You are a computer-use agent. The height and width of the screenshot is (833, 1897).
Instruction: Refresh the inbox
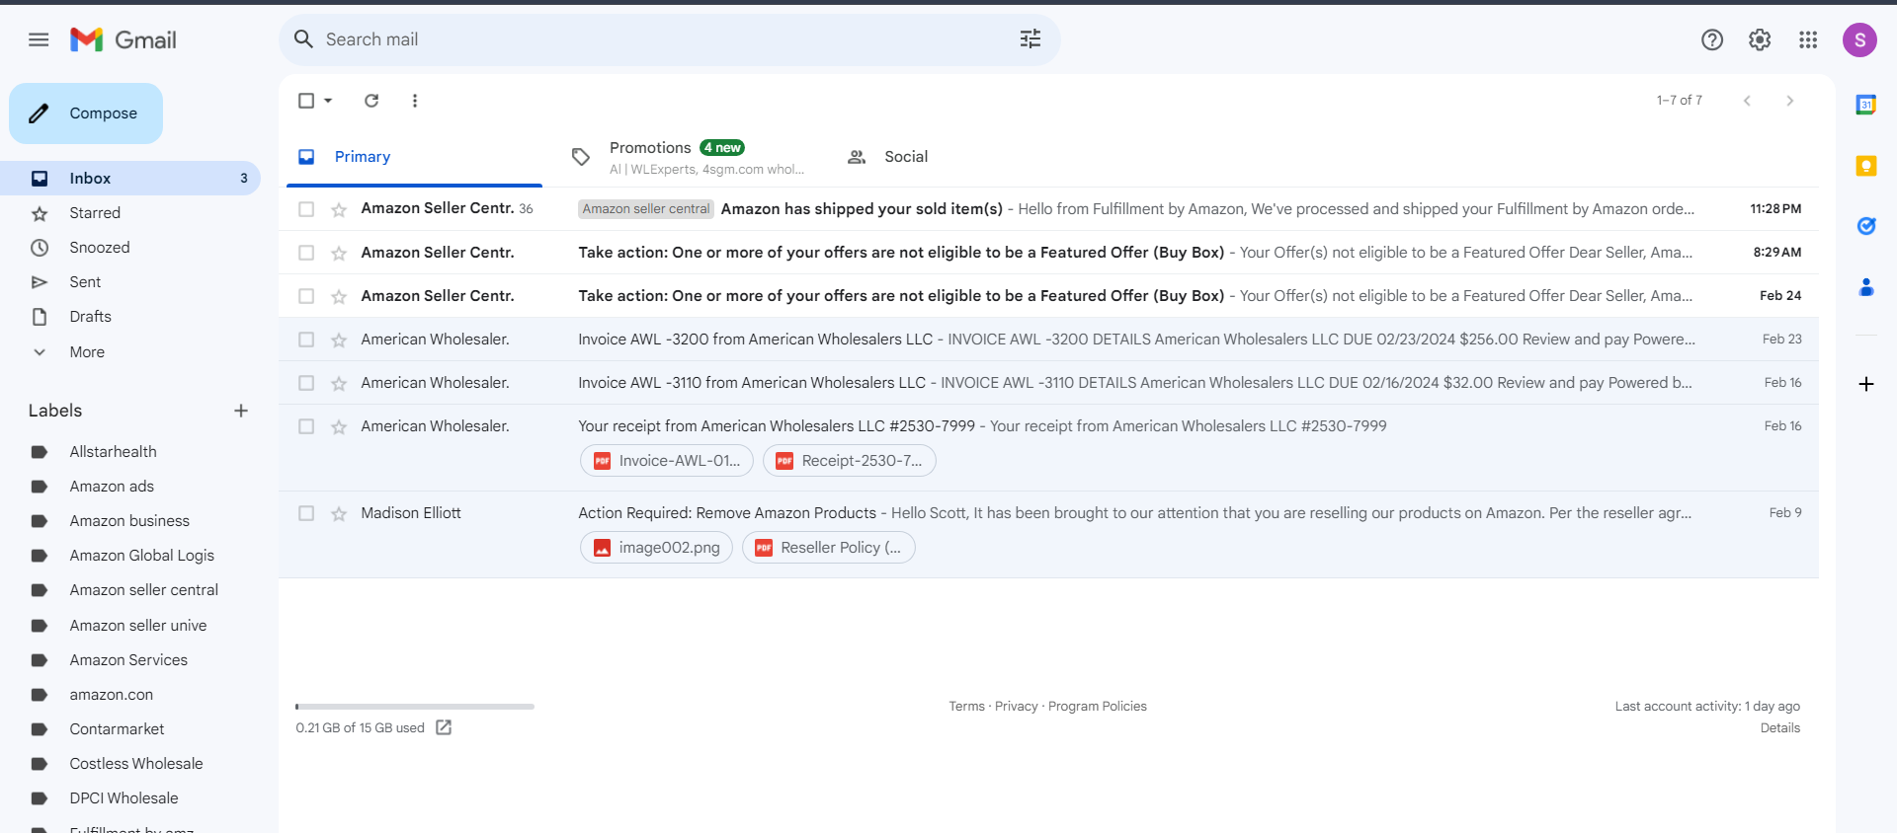click(x=371, y=101)
